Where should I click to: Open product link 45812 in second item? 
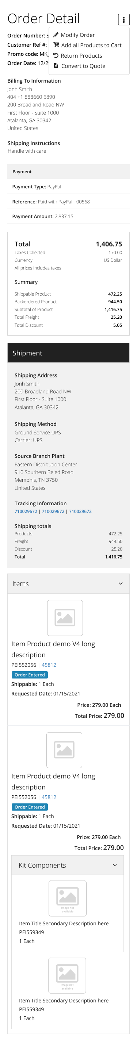(x=49, y=797)
